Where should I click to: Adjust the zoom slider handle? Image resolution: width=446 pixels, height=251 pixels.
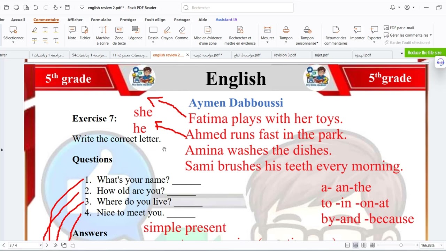tap(401, 245)
